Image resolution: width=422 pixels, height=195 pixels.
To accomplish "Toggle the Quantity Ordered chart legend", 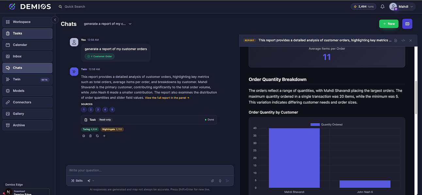I will point(326,124).
